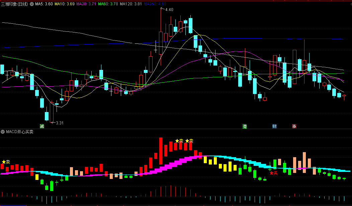Open the dropdown arrow beside 三湘印象(日线)
The width and height of the screenshot is (352, 206).
click(32, 4)
